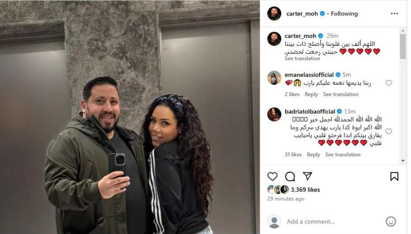This screenshot has height=234, width=411.
Task: Share the post via the paper plane icon
Action: coord(307,176)
